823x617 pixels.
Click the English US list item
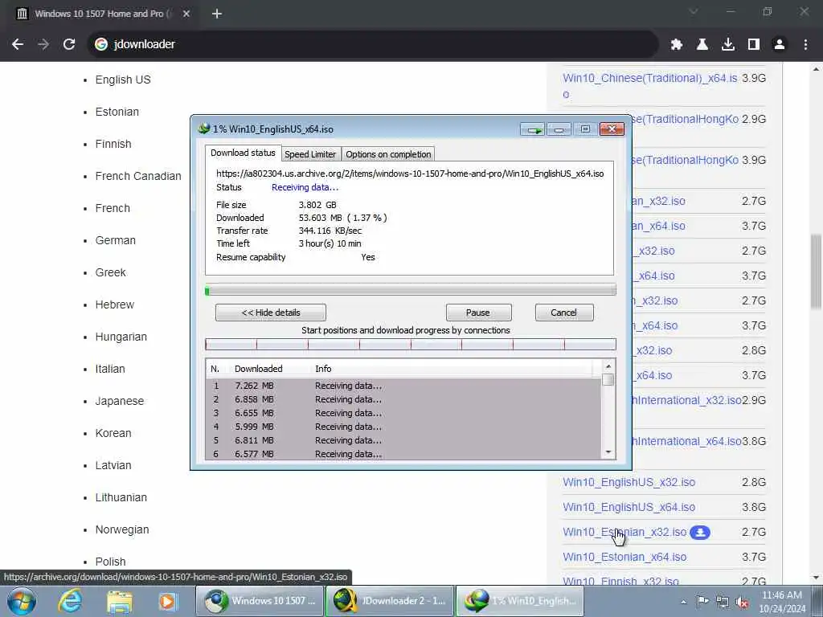point(123,80)
